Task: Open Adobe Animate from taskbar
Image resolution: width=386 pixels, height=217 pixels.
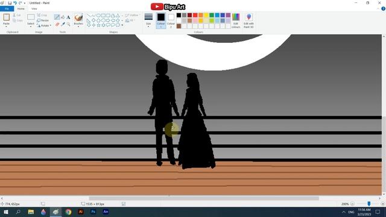Action: 106,212
